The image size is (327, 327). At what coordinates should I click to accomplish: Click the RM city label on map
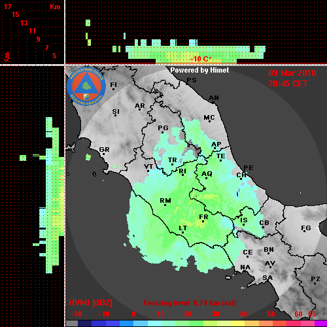tap(165, 201)
